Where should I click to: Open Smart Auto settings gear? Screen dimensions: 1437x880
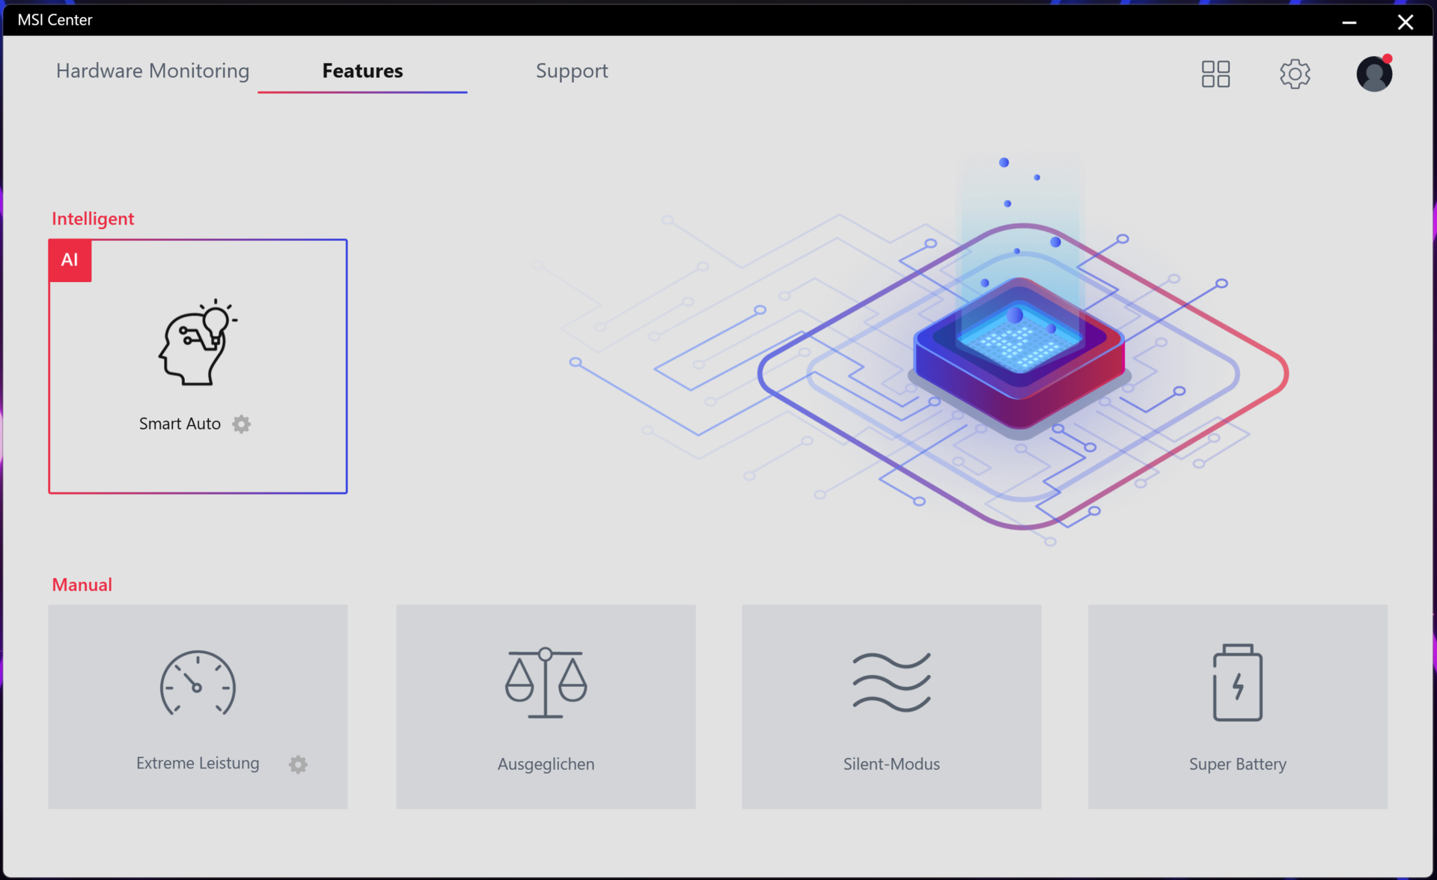(241, 424)
